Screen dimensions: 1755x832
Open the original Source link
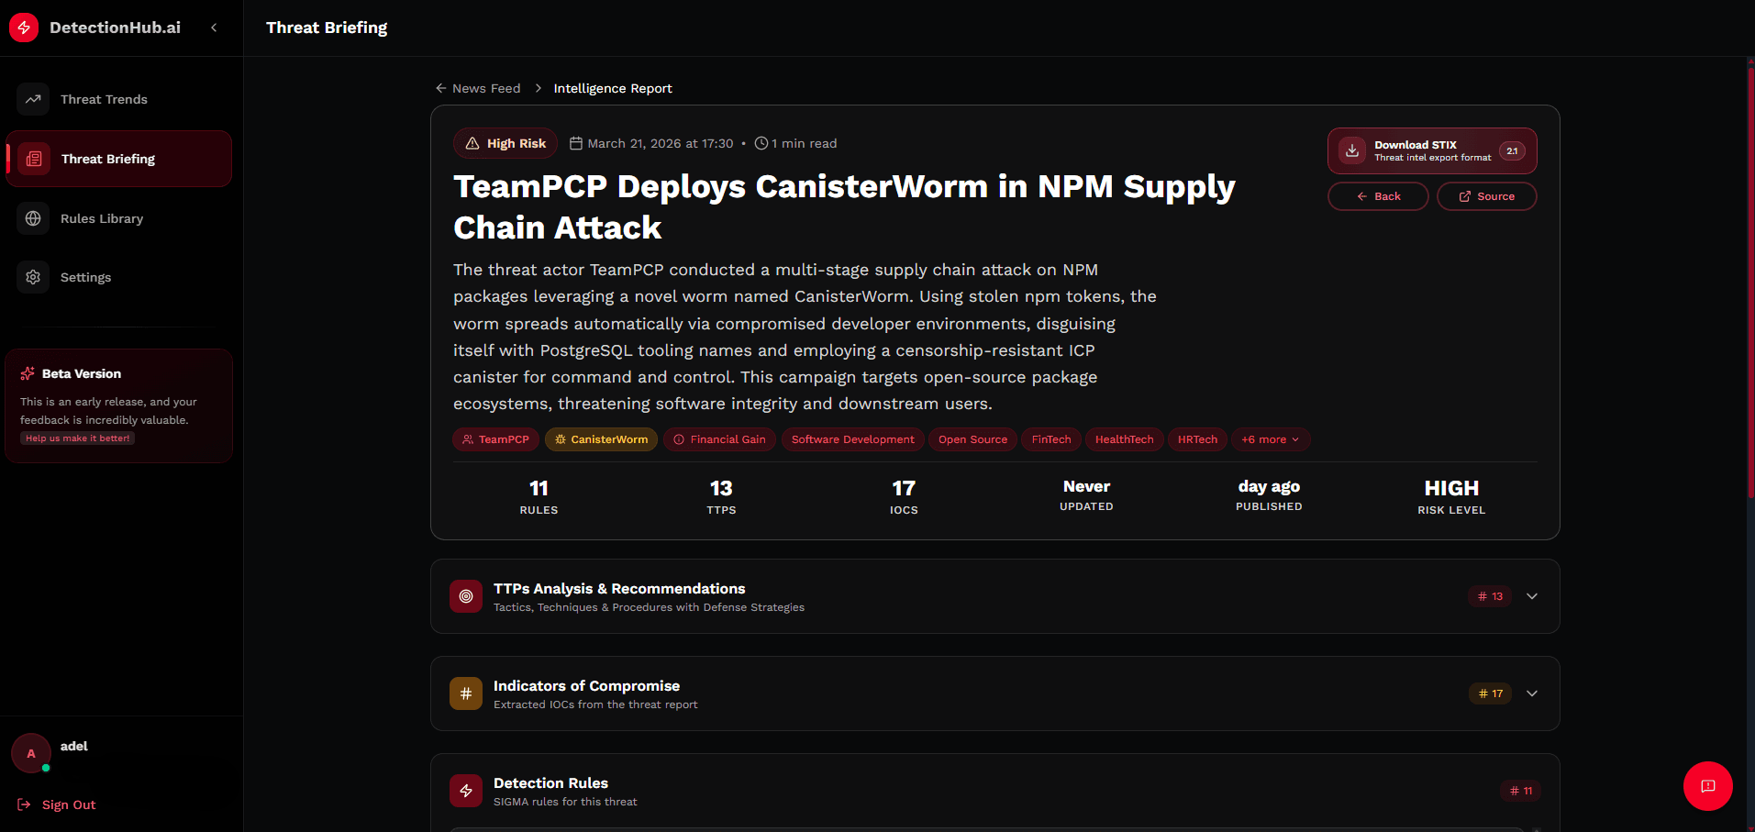1486,196
